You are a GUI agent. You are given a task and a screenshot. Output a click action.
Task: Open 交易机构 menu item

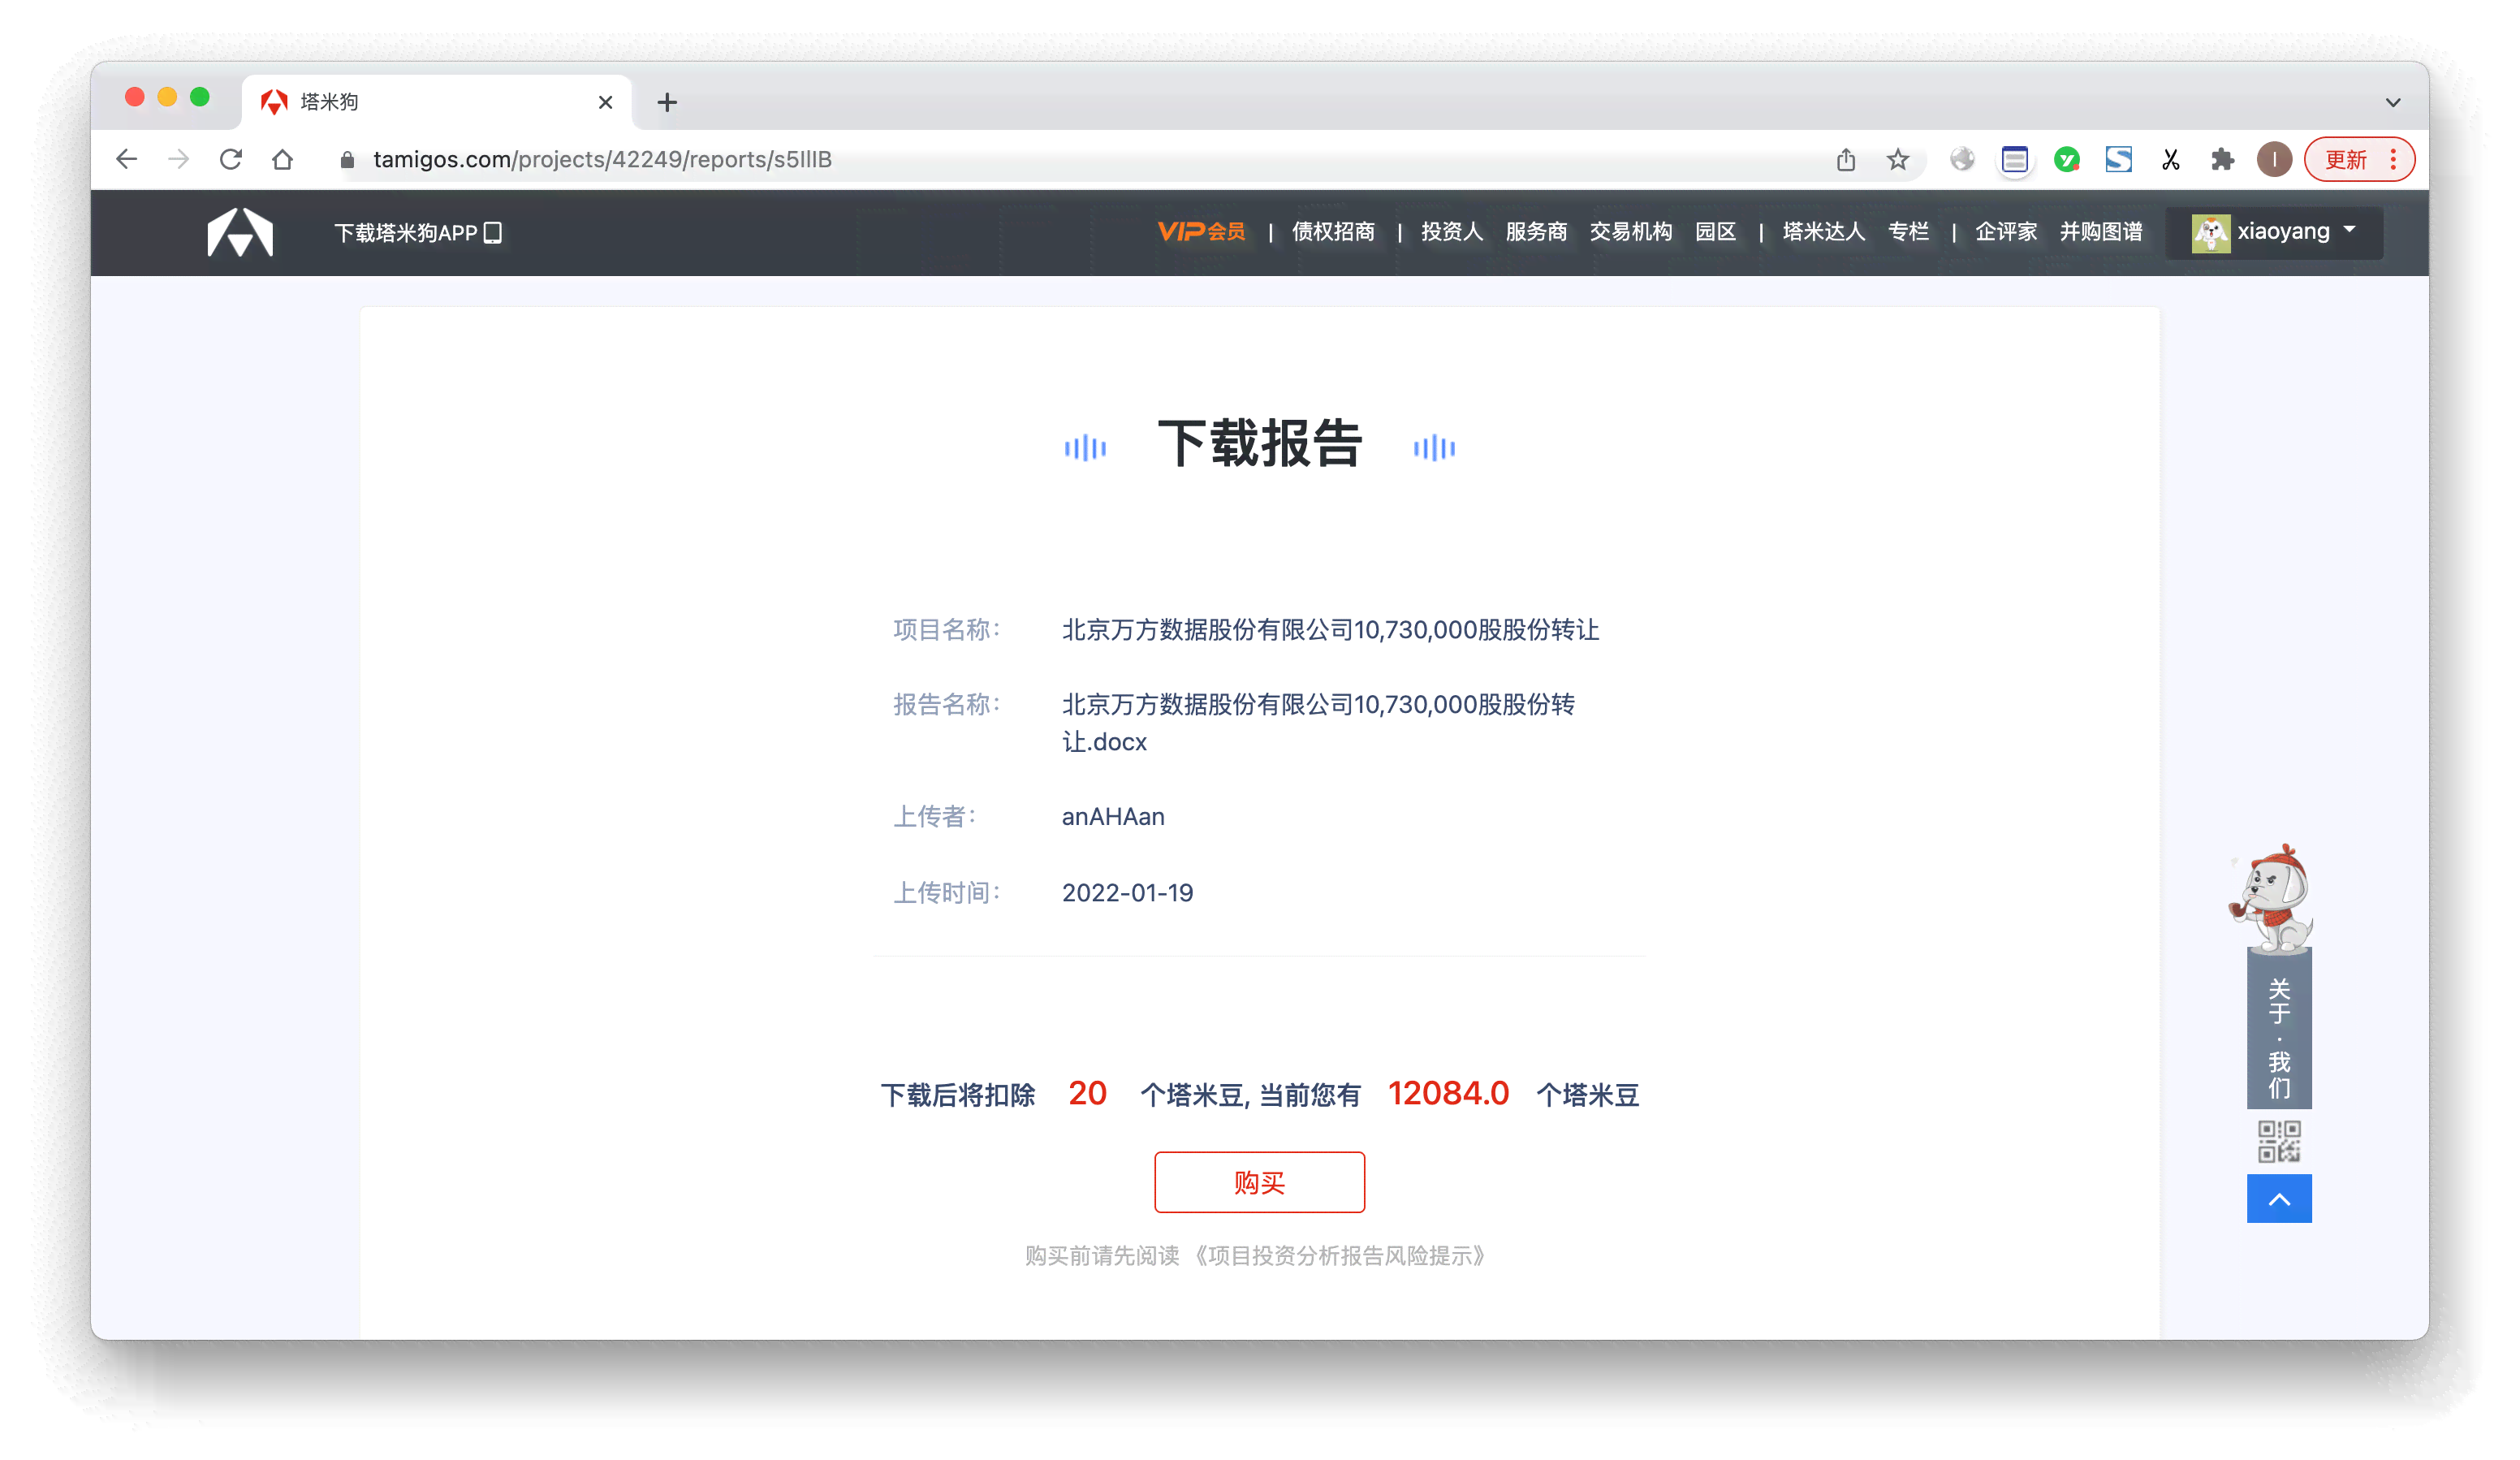coord(1631,232)
